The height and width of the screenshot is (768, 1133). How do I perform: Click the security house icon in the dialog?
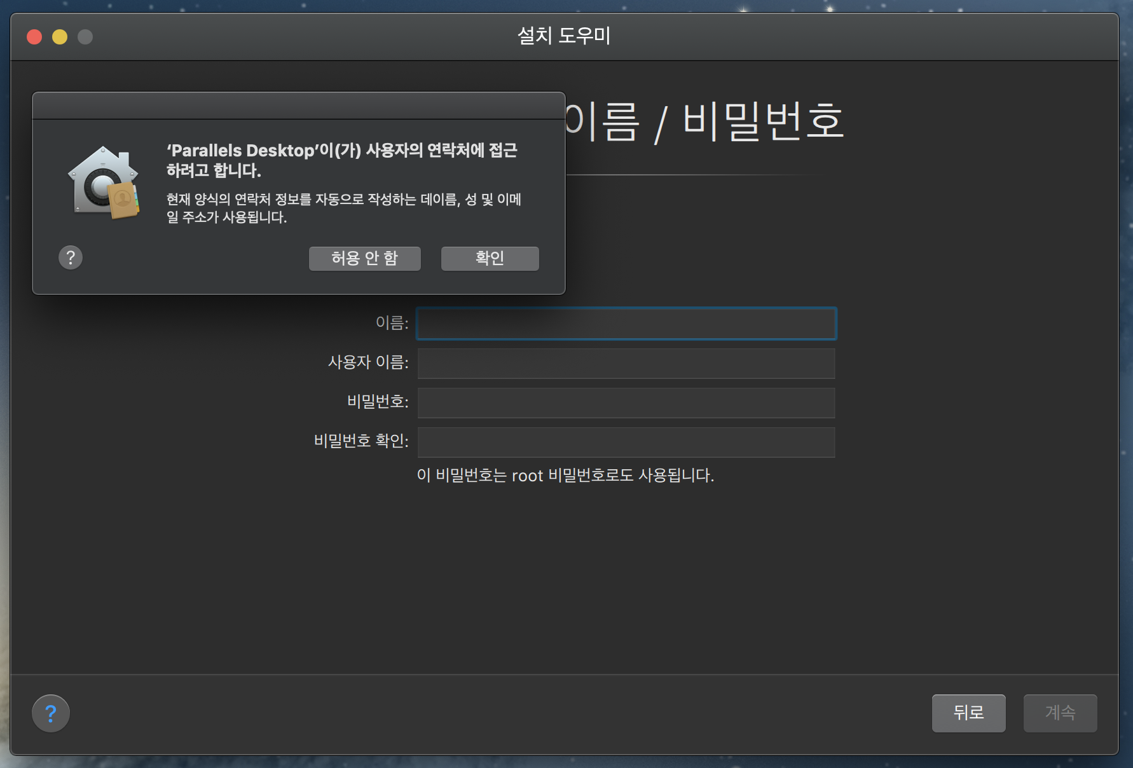[104, 182]
